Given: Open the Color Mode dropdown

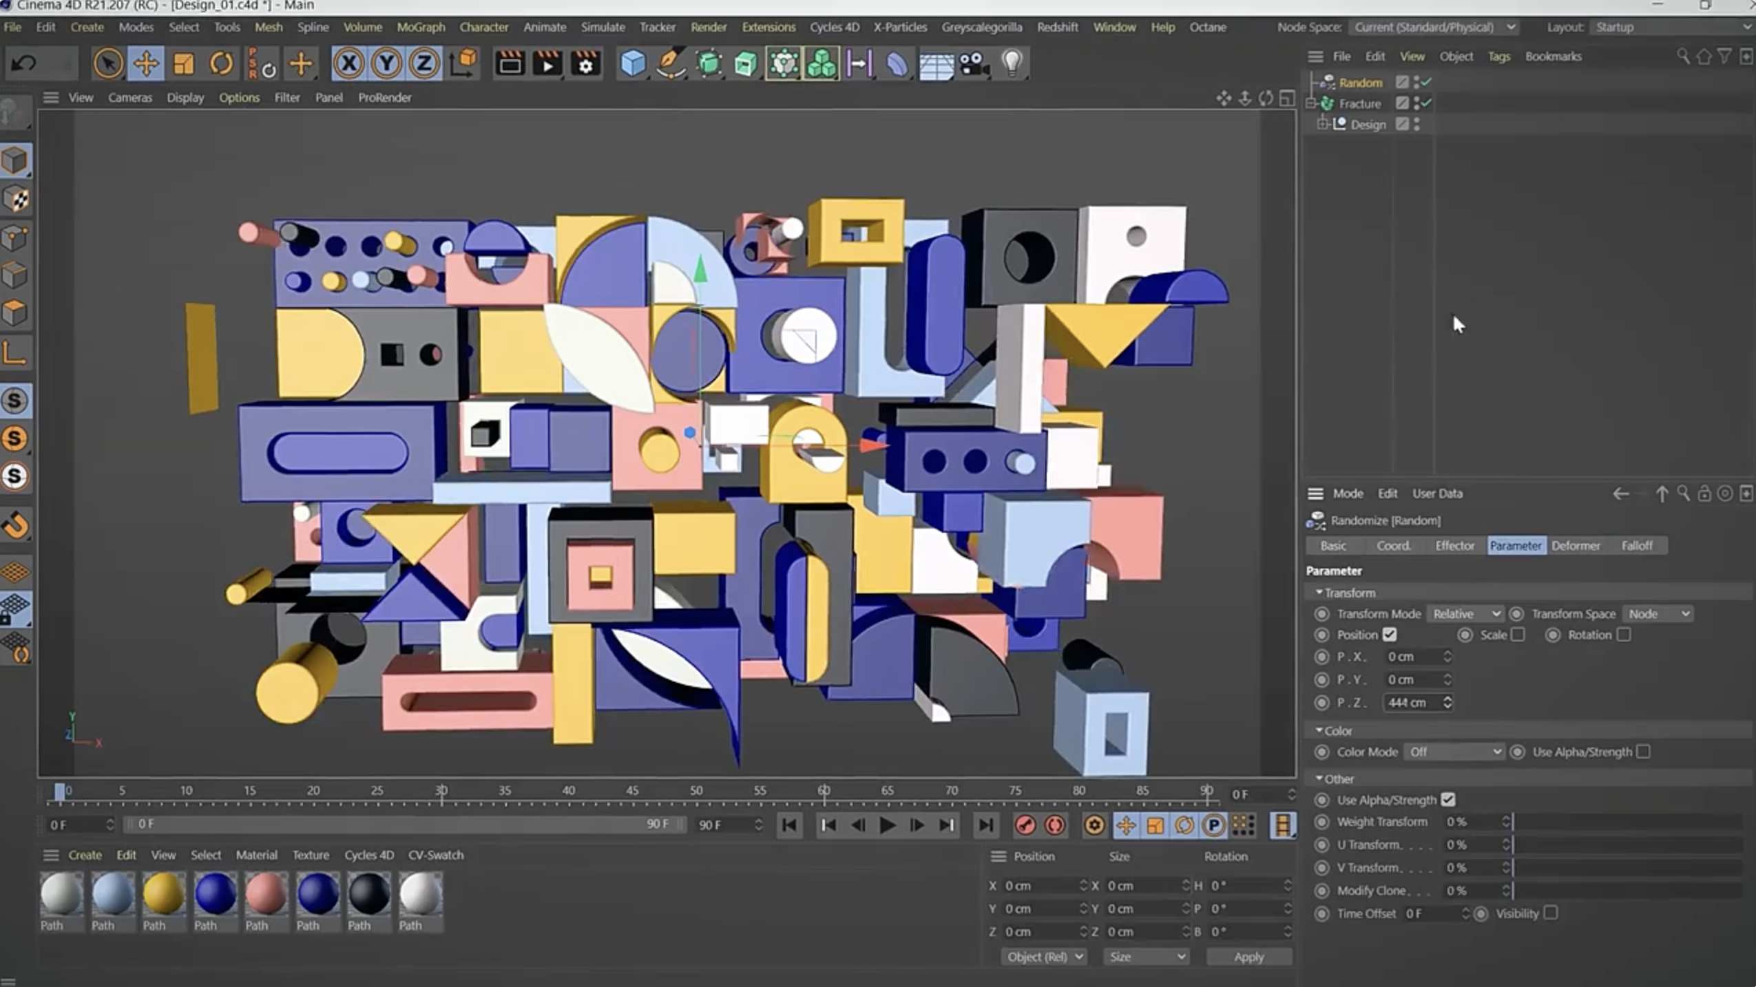Looking at the screenshot, I should point(1453,752).
